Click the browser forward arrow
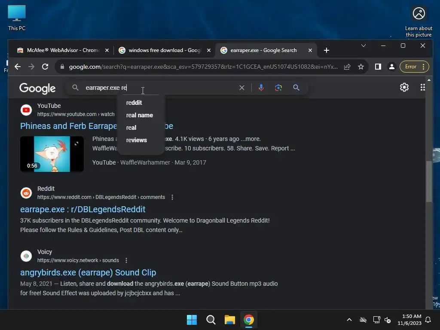Viewport: 440px width, 330px height. (31, 67)
